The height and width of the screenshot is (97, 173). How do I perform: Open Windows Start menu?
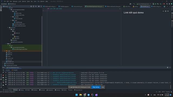point(76,95)
